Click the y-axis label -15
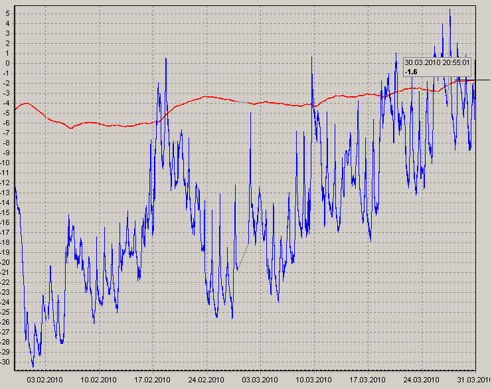The height and width of the screenshot is (389, 492). point(5,212)
